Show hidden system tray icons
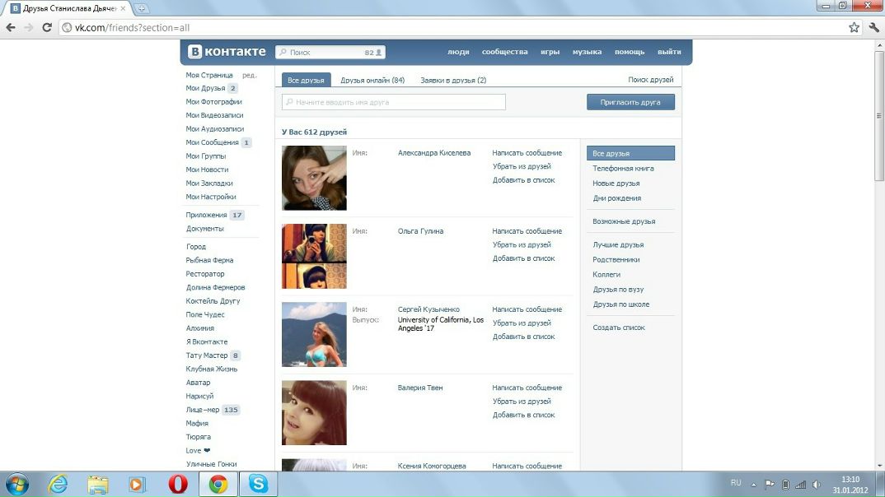 click(753, 484)
